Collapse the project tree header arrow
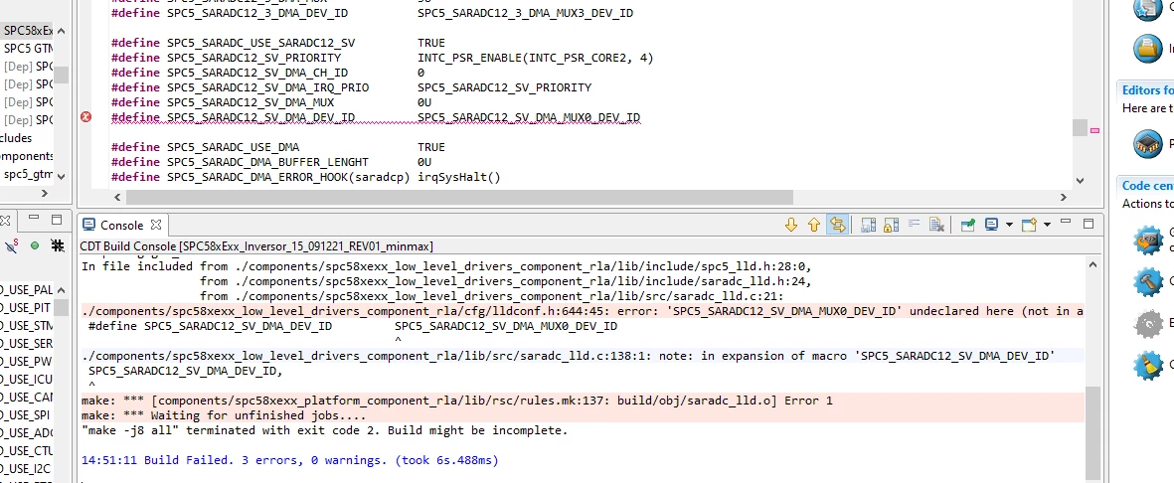 62,31
